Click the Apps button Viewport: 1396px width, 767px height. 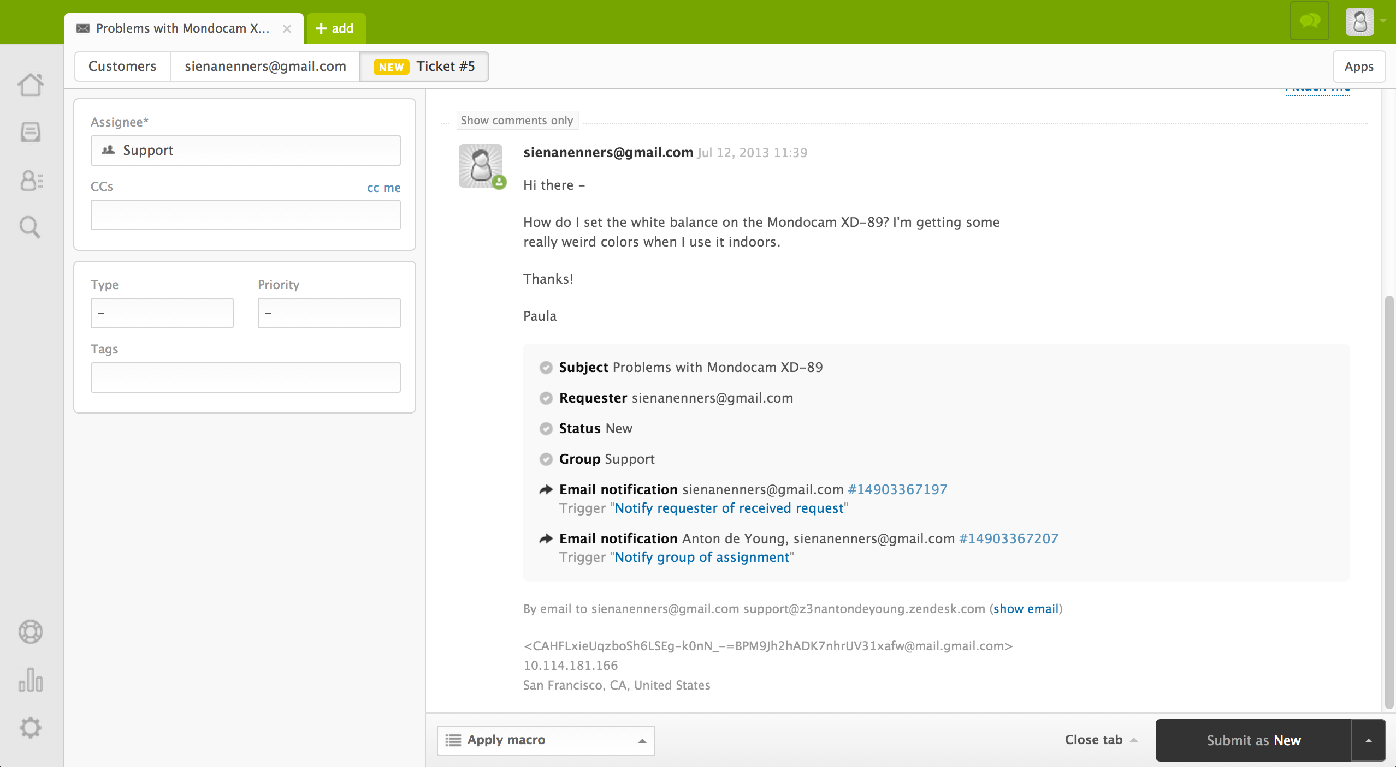pyautogui.click(x=1359, y=66)
